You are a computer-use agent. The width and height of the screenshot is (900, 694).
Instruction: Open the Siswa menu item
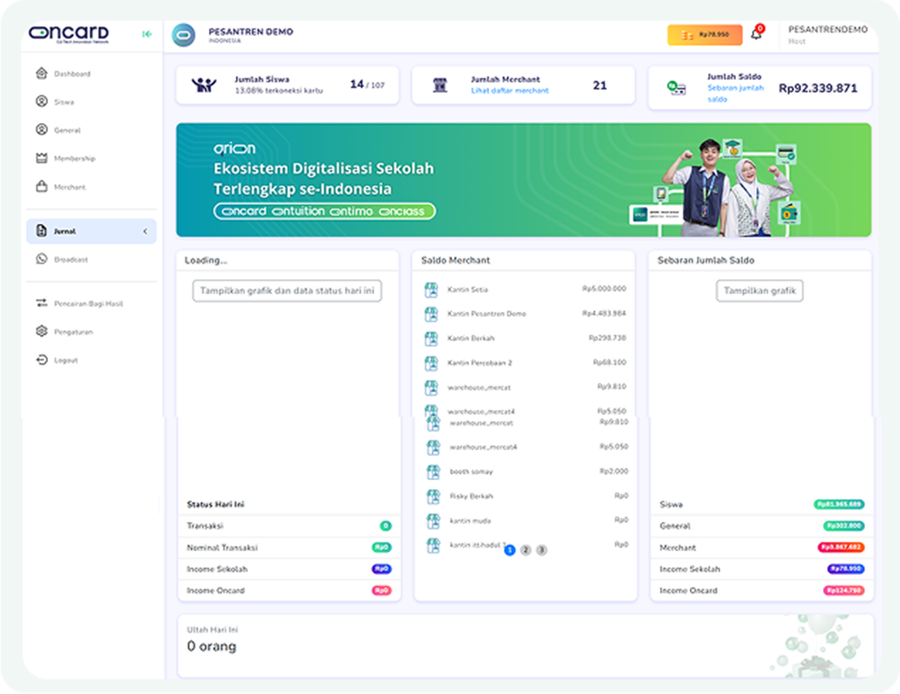point(64,102)
